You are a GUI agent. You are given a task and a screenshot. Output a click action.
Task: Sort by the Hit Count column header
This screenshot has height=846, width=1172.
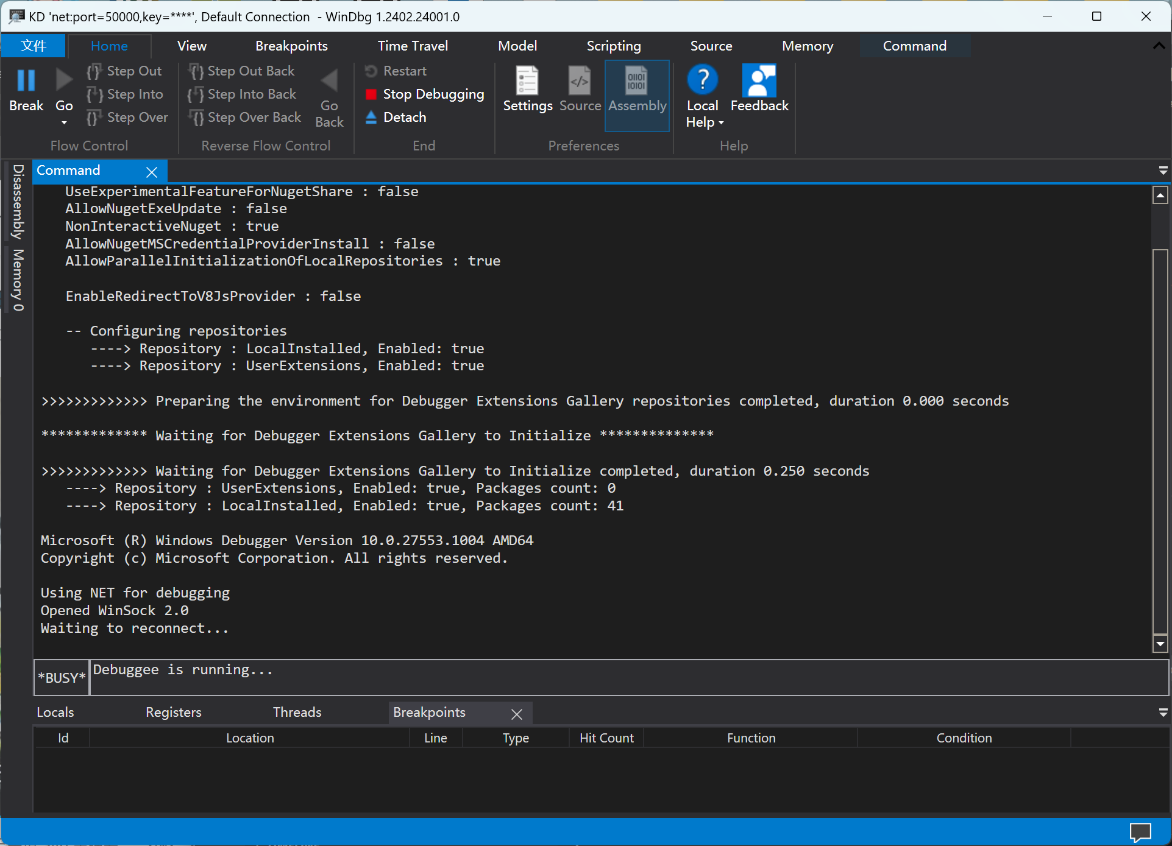click(x=606, y=738)
